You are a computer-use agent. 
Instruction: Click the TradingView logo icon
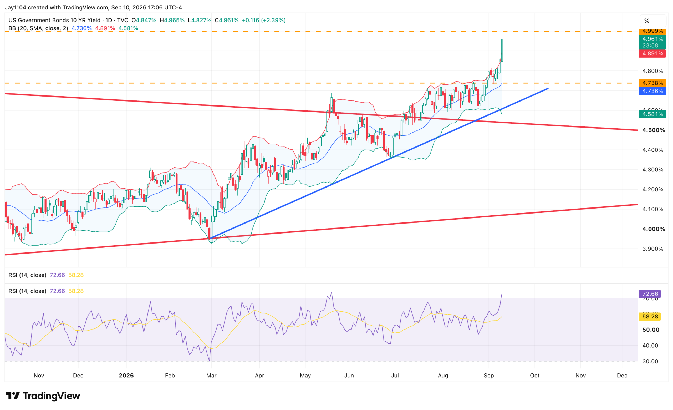point(13,396)
